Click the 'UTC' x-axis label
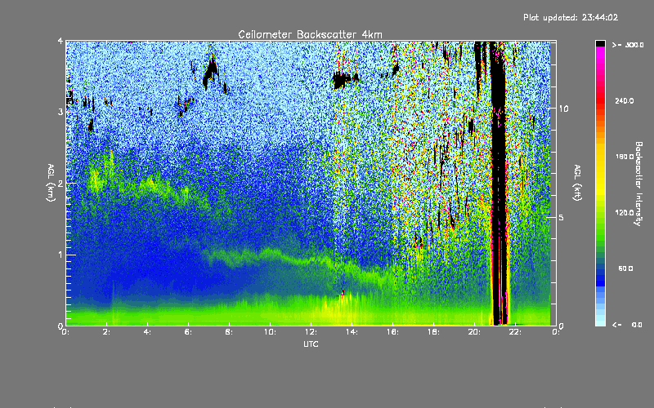This screenshot has width=654, height=408. coord(311,344)
